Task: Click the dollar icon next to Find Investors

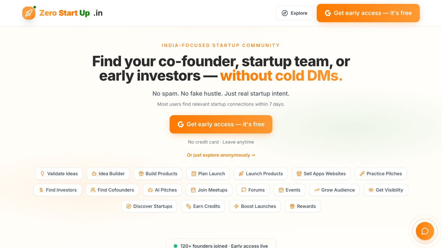Action: pyautogui.click(x=41, y=190)
